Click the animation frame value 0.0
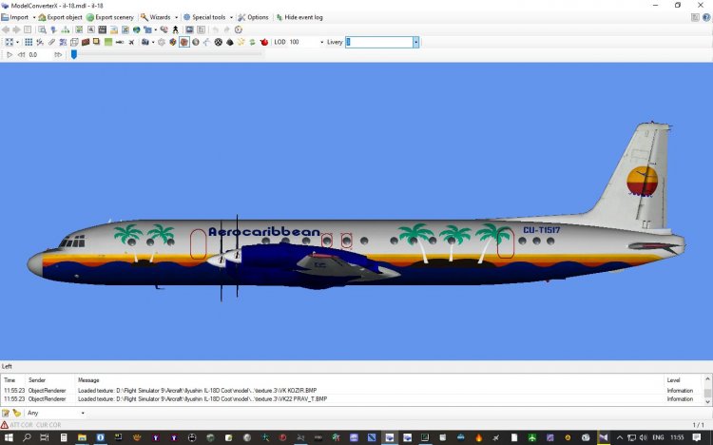 tap(33, 54)
